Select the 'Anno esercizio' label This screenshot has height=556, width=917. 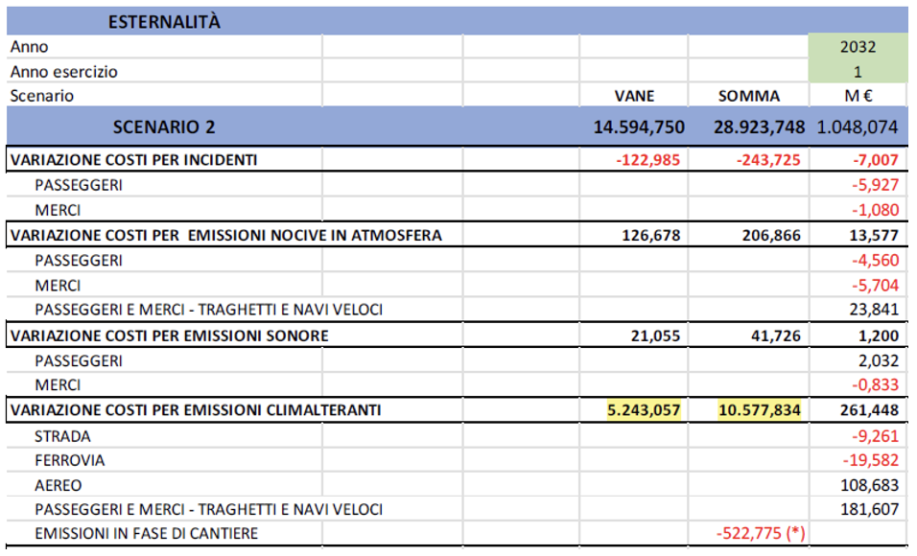[x=63, y=72]
